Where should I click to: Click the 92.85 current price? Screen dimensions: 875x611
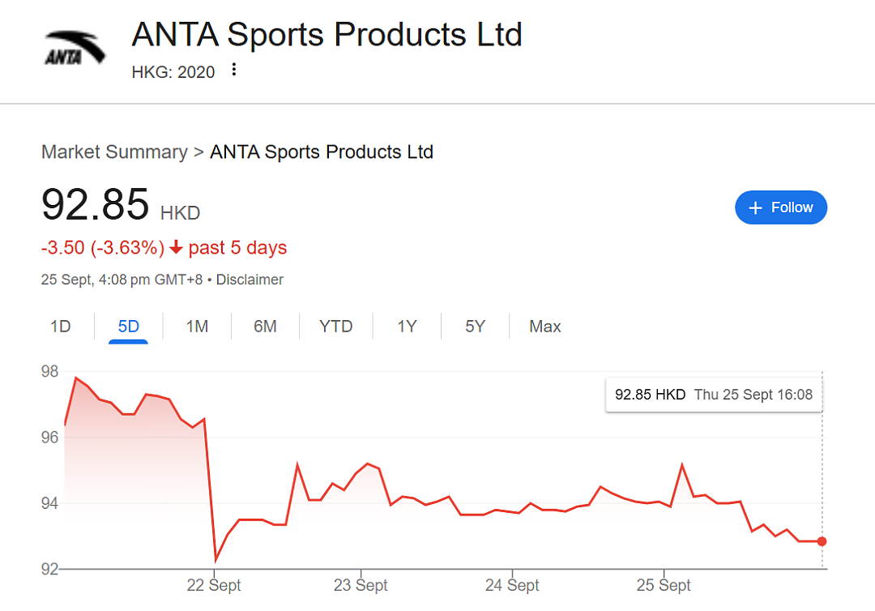96,204
